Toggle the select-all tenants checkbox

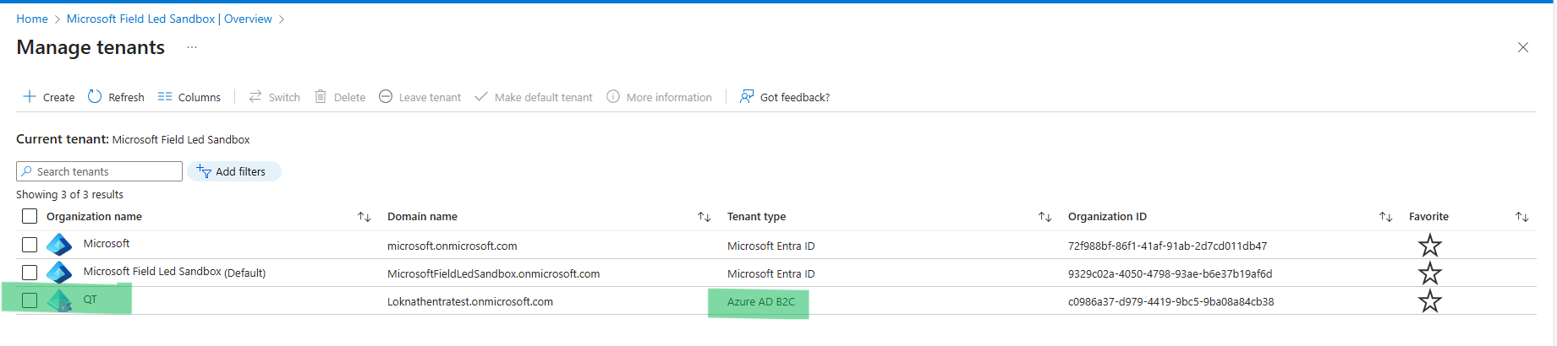click(30, 216)
